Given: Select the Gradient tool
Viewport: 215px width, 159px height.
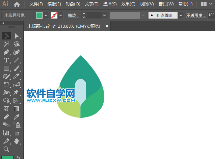Looking at the screenshot, I should [x=17, y=109].
